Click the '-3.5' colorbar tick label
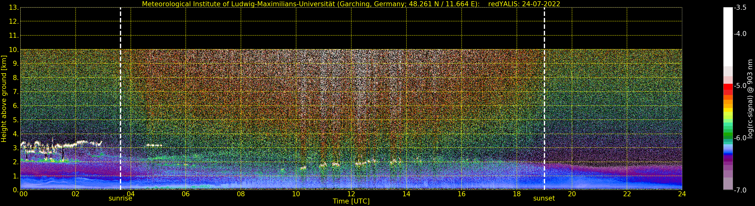Image resolution: width=755 pixels, height=206 pixels. coord(740,7)
